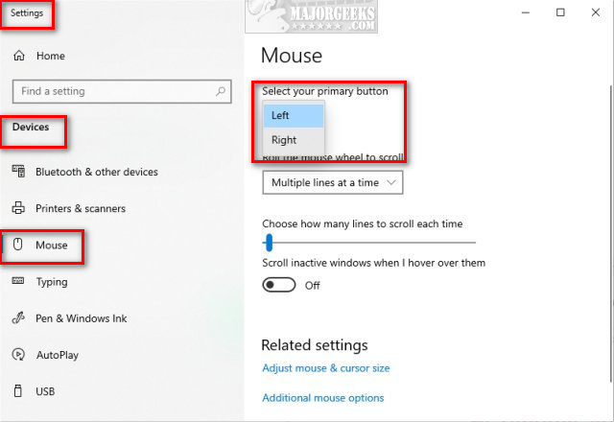
Task: Go to AutoPlay settings
Action: (57, 355)
